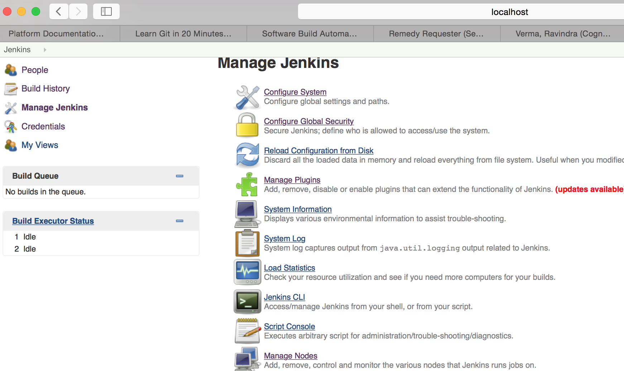Image resolution: width=624 pixels, height=371 pixels.
Task: Click the Jenkins breadcrumb link
Action: click(x=17, y=50)
